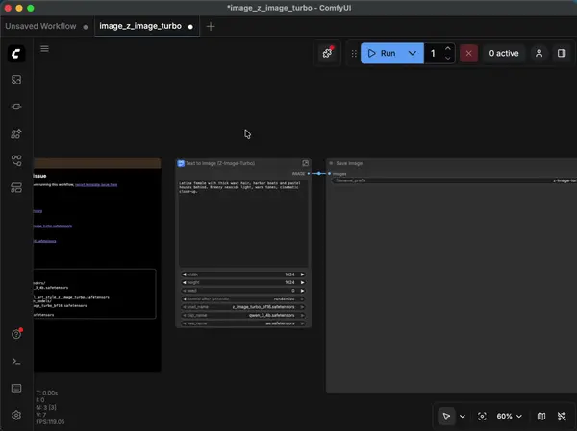This screenshot has height=431, width=577.
Task: Open the hamburger main menu
Action: pyautogui.click(x=44, y=49)
